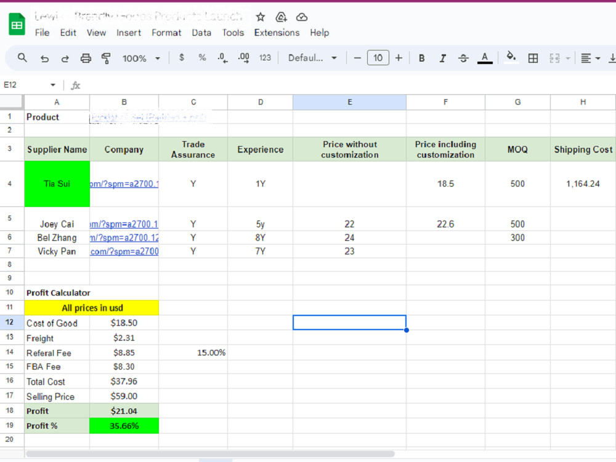This screenshot has width=616, height=462.
Task: Select the 'Profit Calculator' heading cell
Action: pos(57,293)
